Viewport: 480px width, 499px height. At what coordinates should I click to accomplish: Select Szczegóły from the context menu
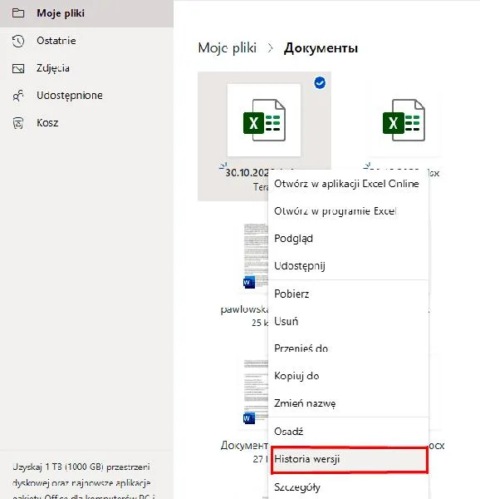point(348,487)
